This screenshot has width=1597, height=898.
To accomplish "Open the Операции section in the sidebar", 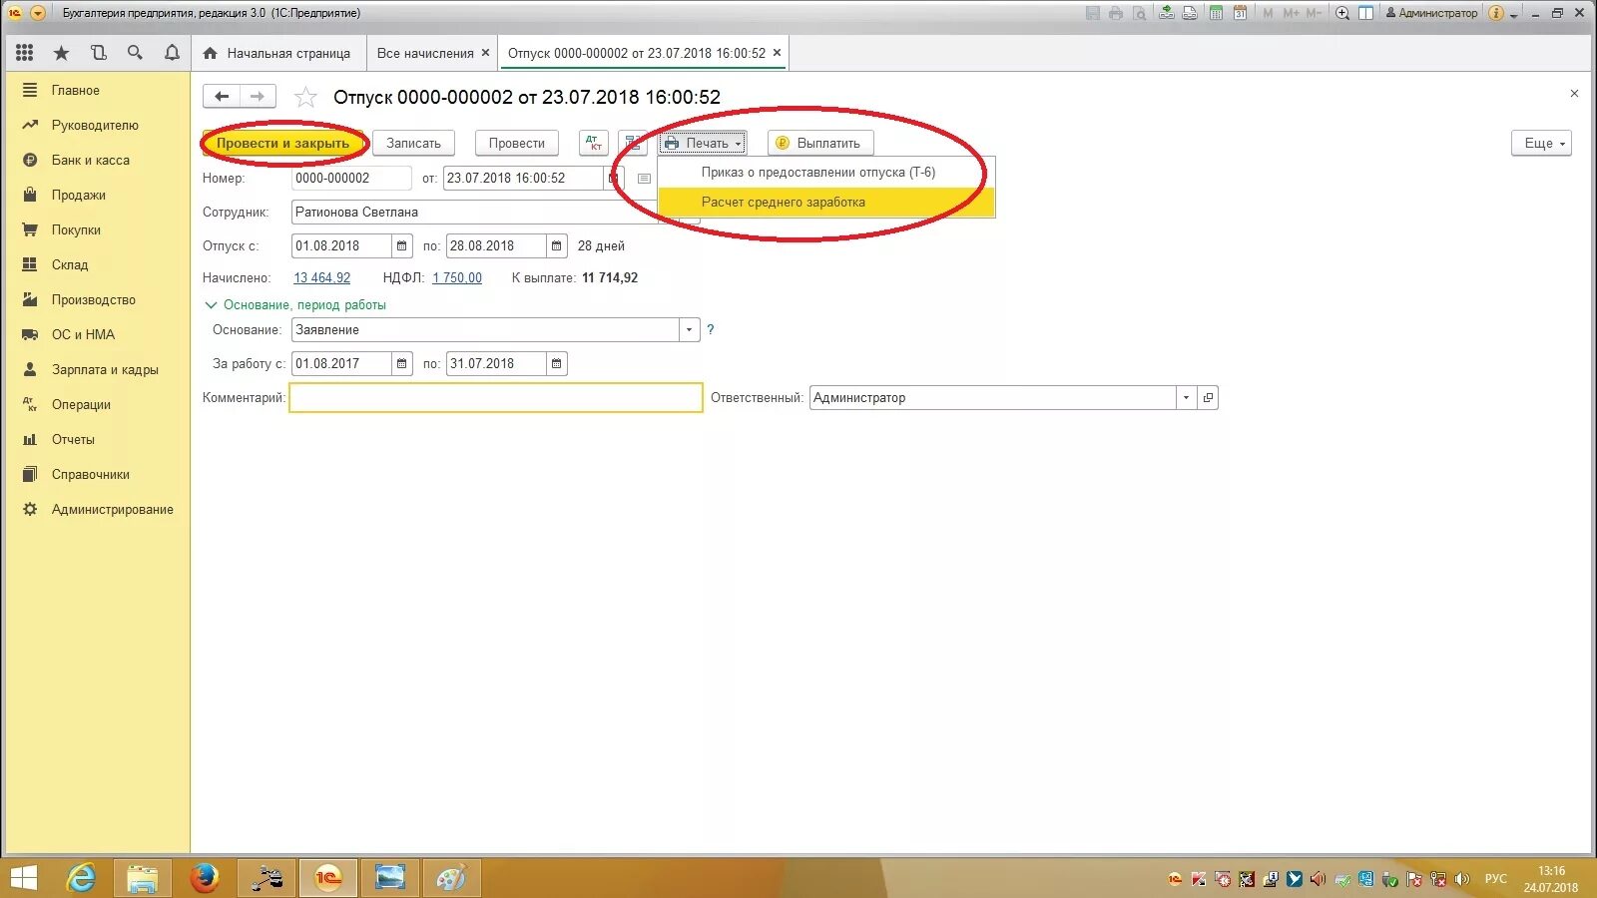I will pyautogui.click(x=97, y=404).
